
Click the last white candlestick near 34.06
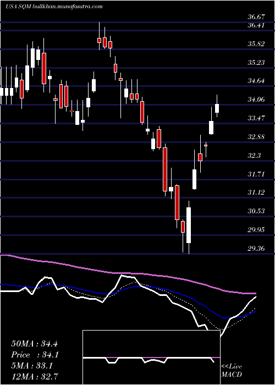click(217, 108)
